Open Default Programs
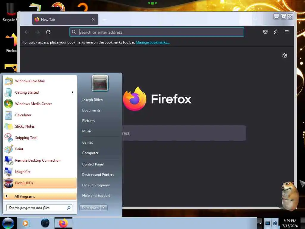The image size is (305, 229). click(x=96, y=185)
